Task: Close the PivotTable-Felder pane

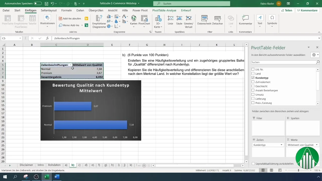Action: [x=317, y=47]
